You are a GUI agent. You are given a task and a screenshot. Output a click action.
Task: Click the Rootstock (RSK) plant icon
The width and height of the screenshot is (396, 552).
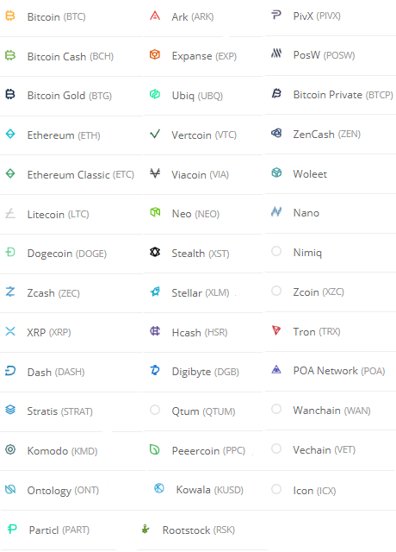145,529
